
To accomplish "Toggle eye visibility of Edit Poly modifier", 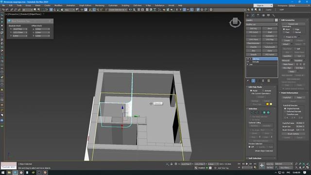I will (x=248, y=59).
